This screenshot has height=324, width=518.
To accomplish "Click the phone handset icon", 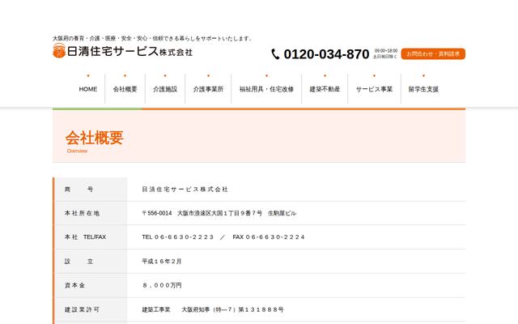I will tap(275, 54).
